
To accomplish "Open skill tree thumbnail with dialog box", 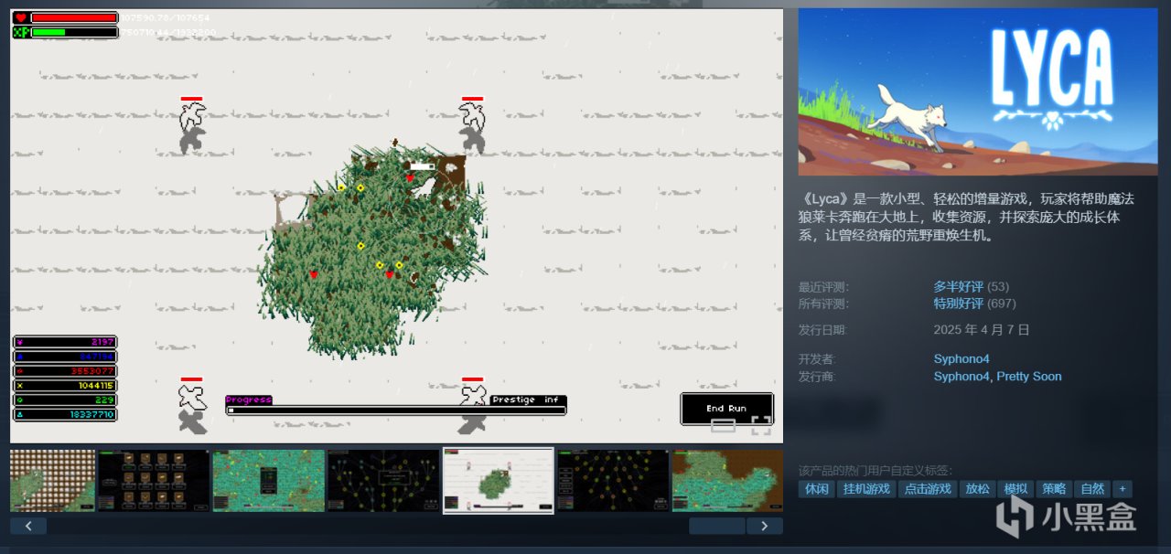I will coord(383,480).
